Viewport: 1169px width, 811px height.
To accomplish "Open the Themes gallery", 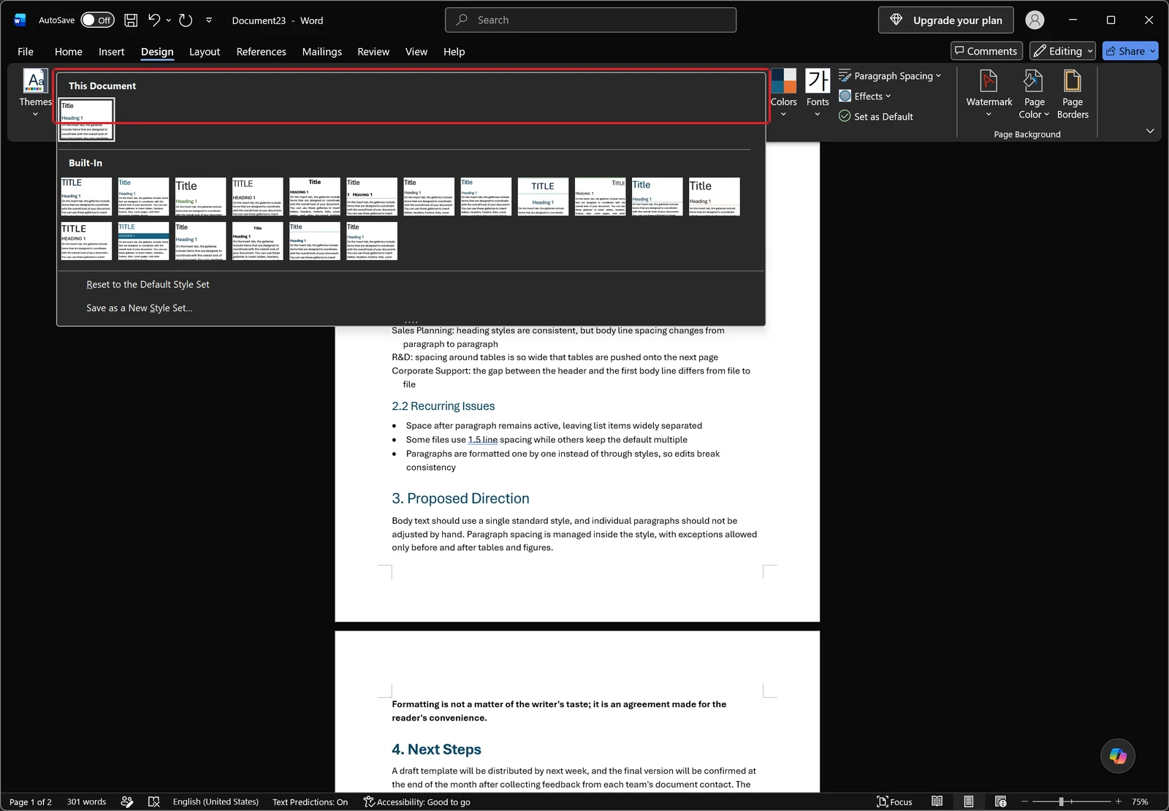I will [35, 93].
